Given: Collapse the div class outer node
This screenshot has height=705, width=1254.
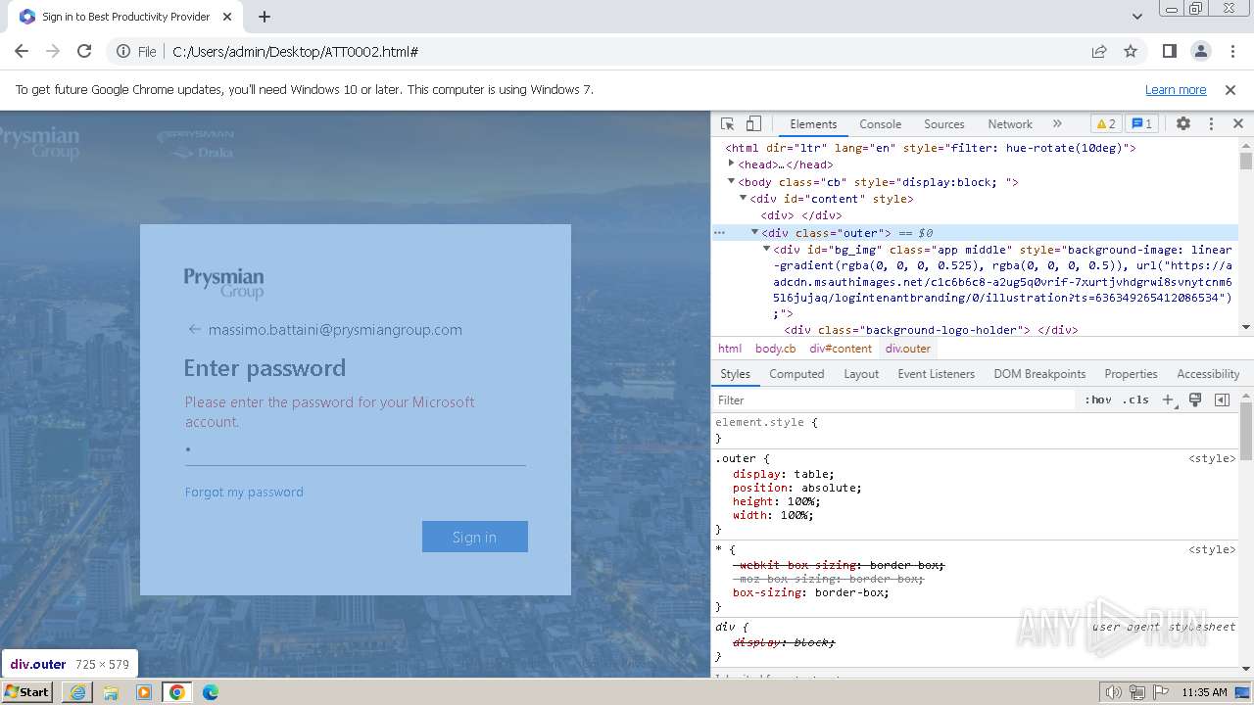Looking at the screenshot, I should click(x=754, y=232).
